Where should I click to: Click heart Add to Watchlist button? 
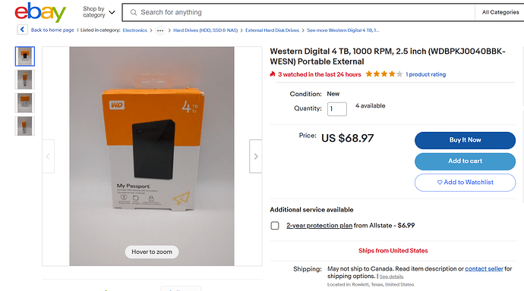click(x=466, y=183)
